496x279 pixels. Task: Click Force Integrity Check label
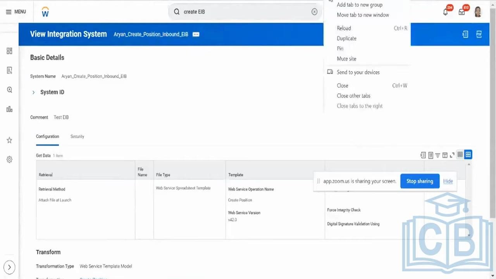(x=344, y=210)
